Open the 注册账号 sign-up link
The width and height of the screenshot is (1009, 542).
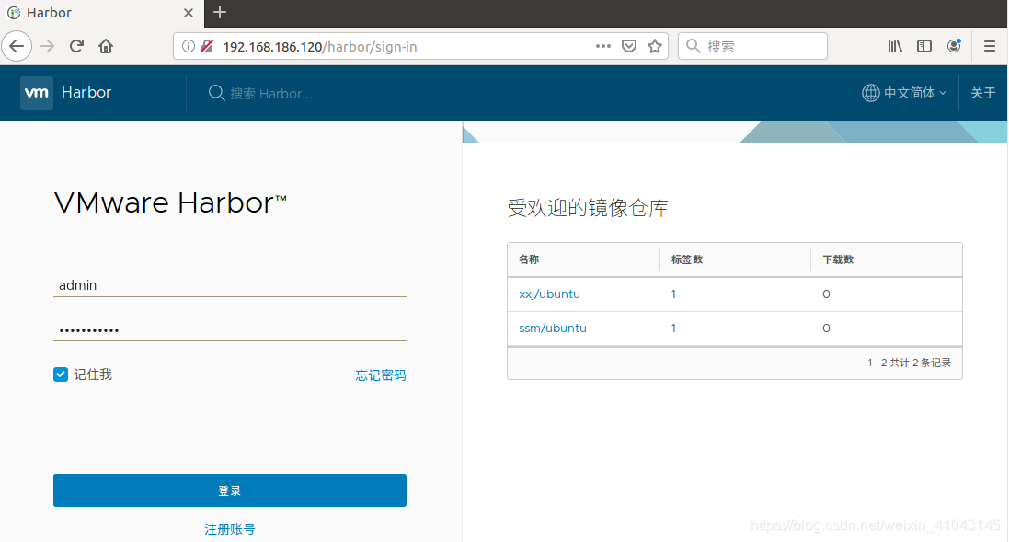click(230, 529)
